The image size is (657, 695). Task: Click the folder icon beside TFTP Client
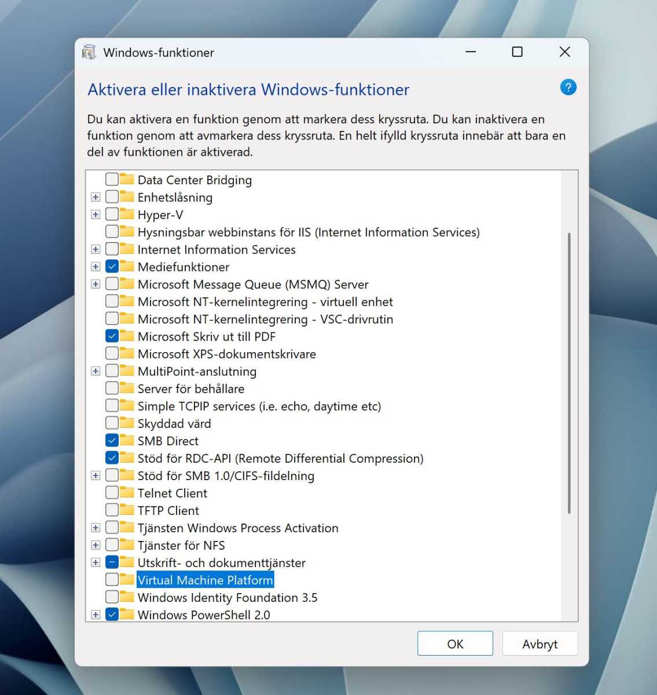click(127, 510)
